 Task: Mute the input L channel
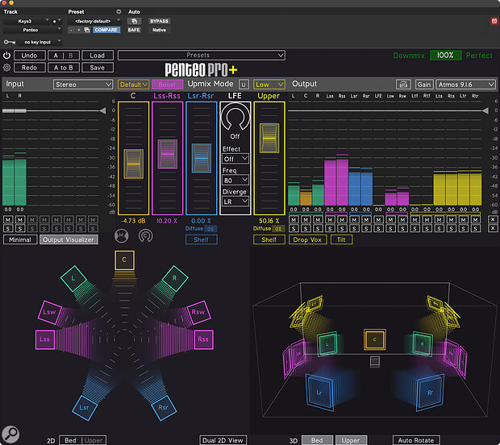pyautogui.click(x=8, y=219)
